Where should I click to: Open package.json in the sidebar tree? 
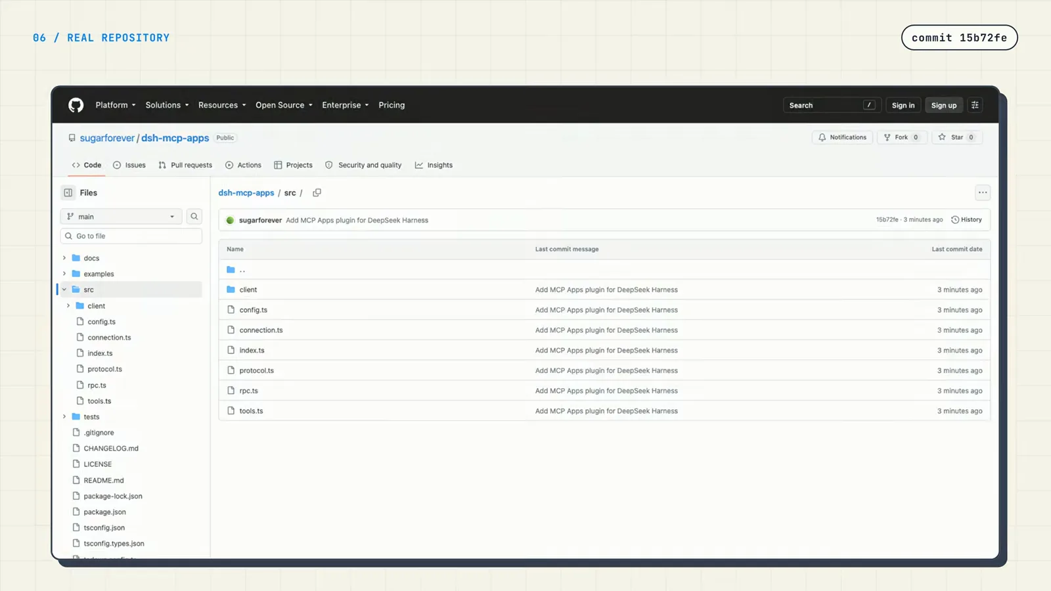(104, 512)
